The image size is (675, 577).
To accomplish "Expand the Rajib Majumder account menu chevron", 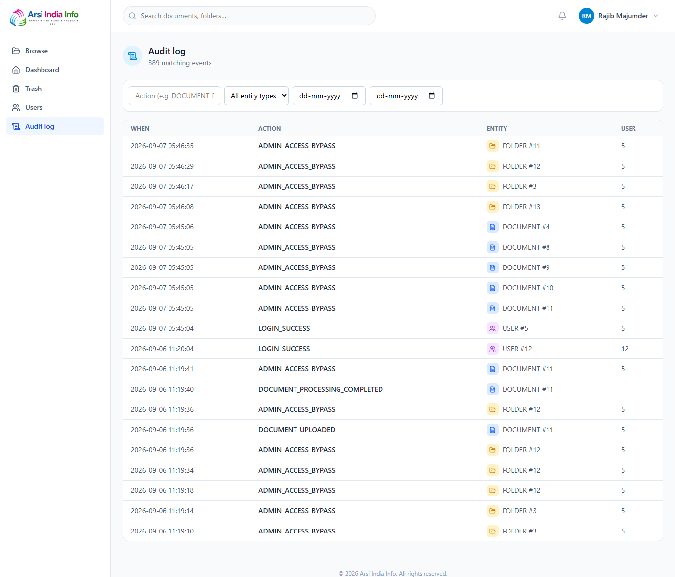I will [x=656, y=16].
